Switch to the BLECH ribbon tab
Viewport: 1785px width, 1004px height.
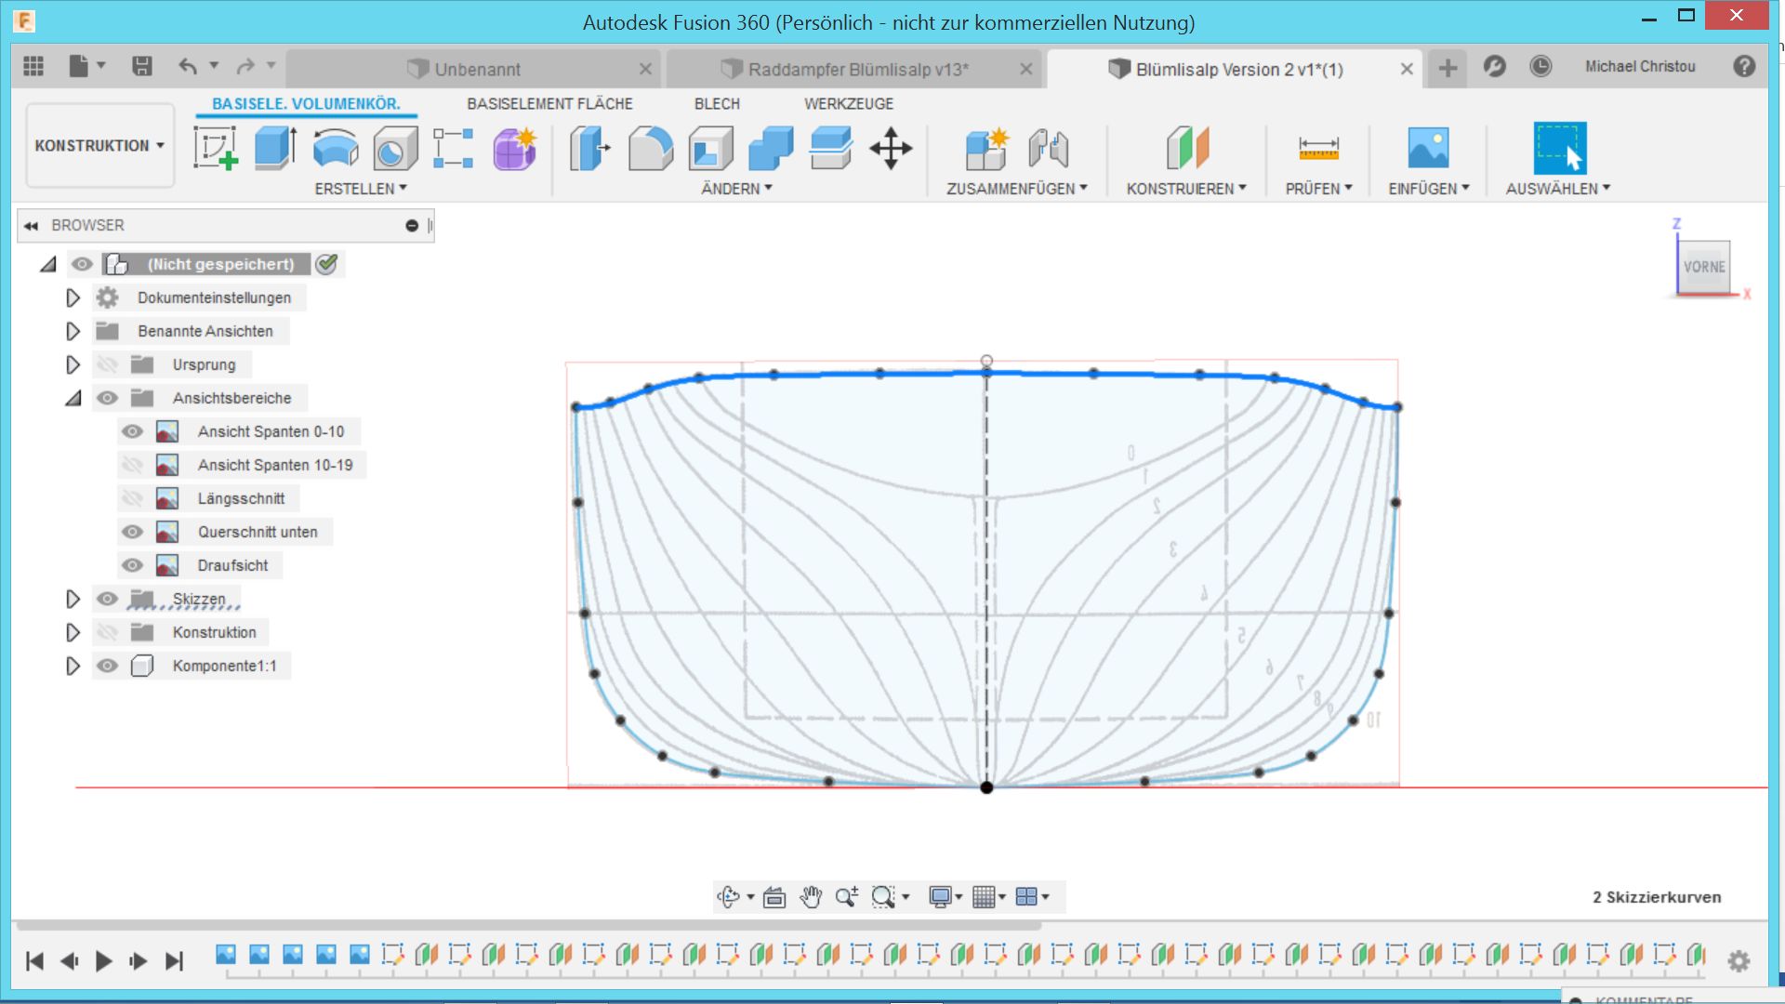click(717, 103)
